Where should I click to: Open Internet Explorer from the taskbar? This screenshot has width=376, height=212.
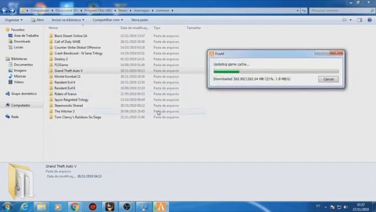pyautogui.click(x=24, y=207)
